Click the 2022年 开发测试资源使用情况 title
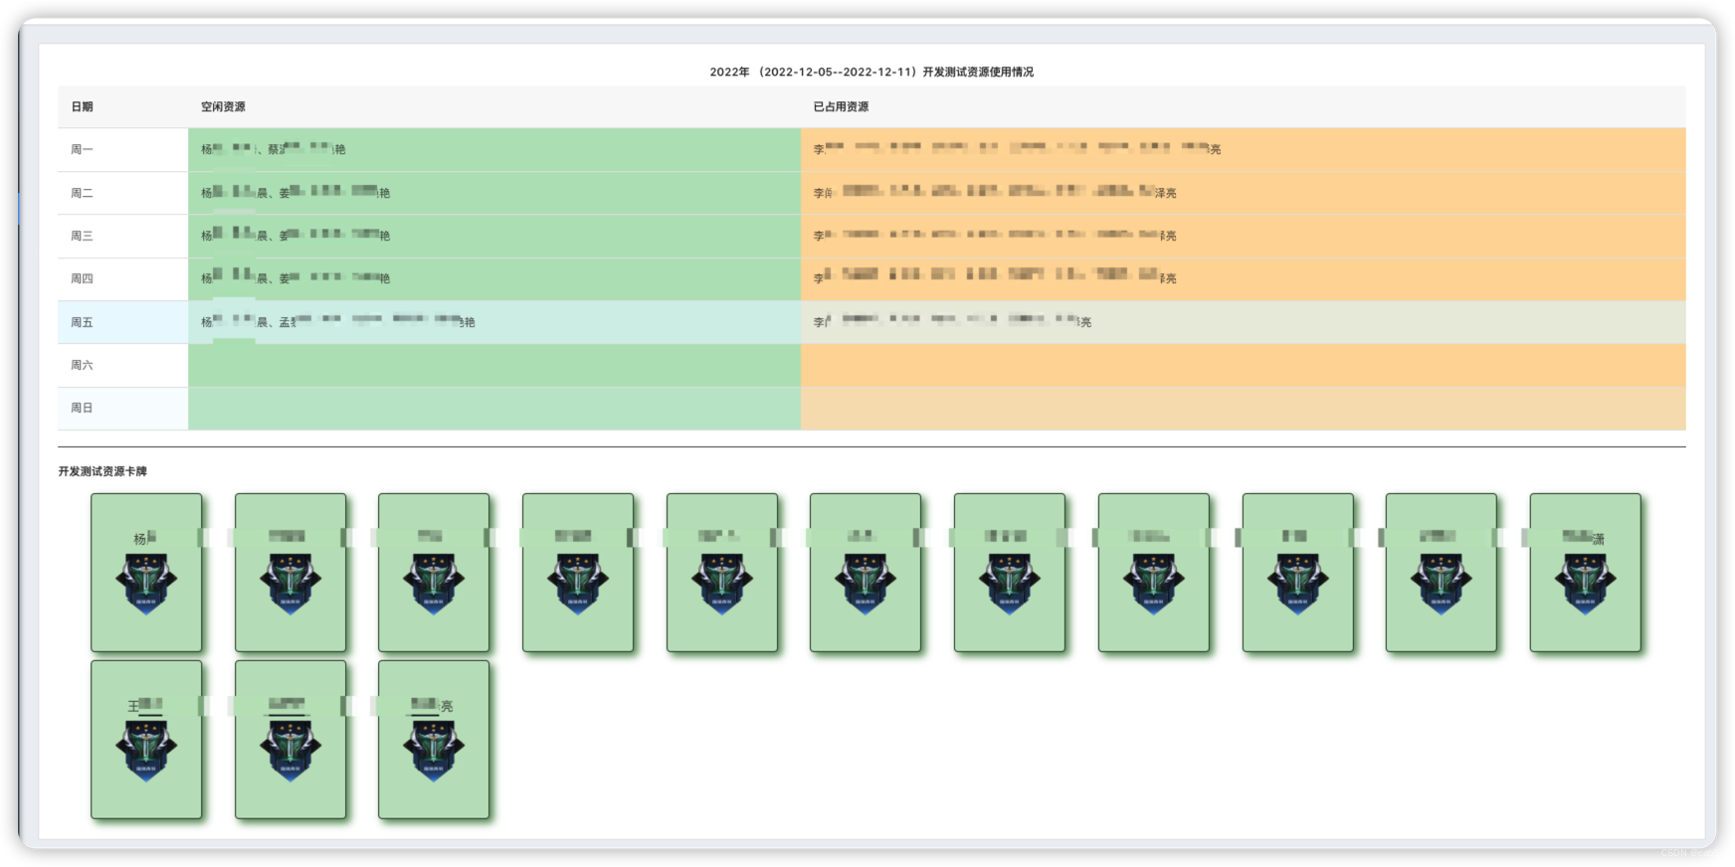1735x867 pixels. (x=871, y=72)
